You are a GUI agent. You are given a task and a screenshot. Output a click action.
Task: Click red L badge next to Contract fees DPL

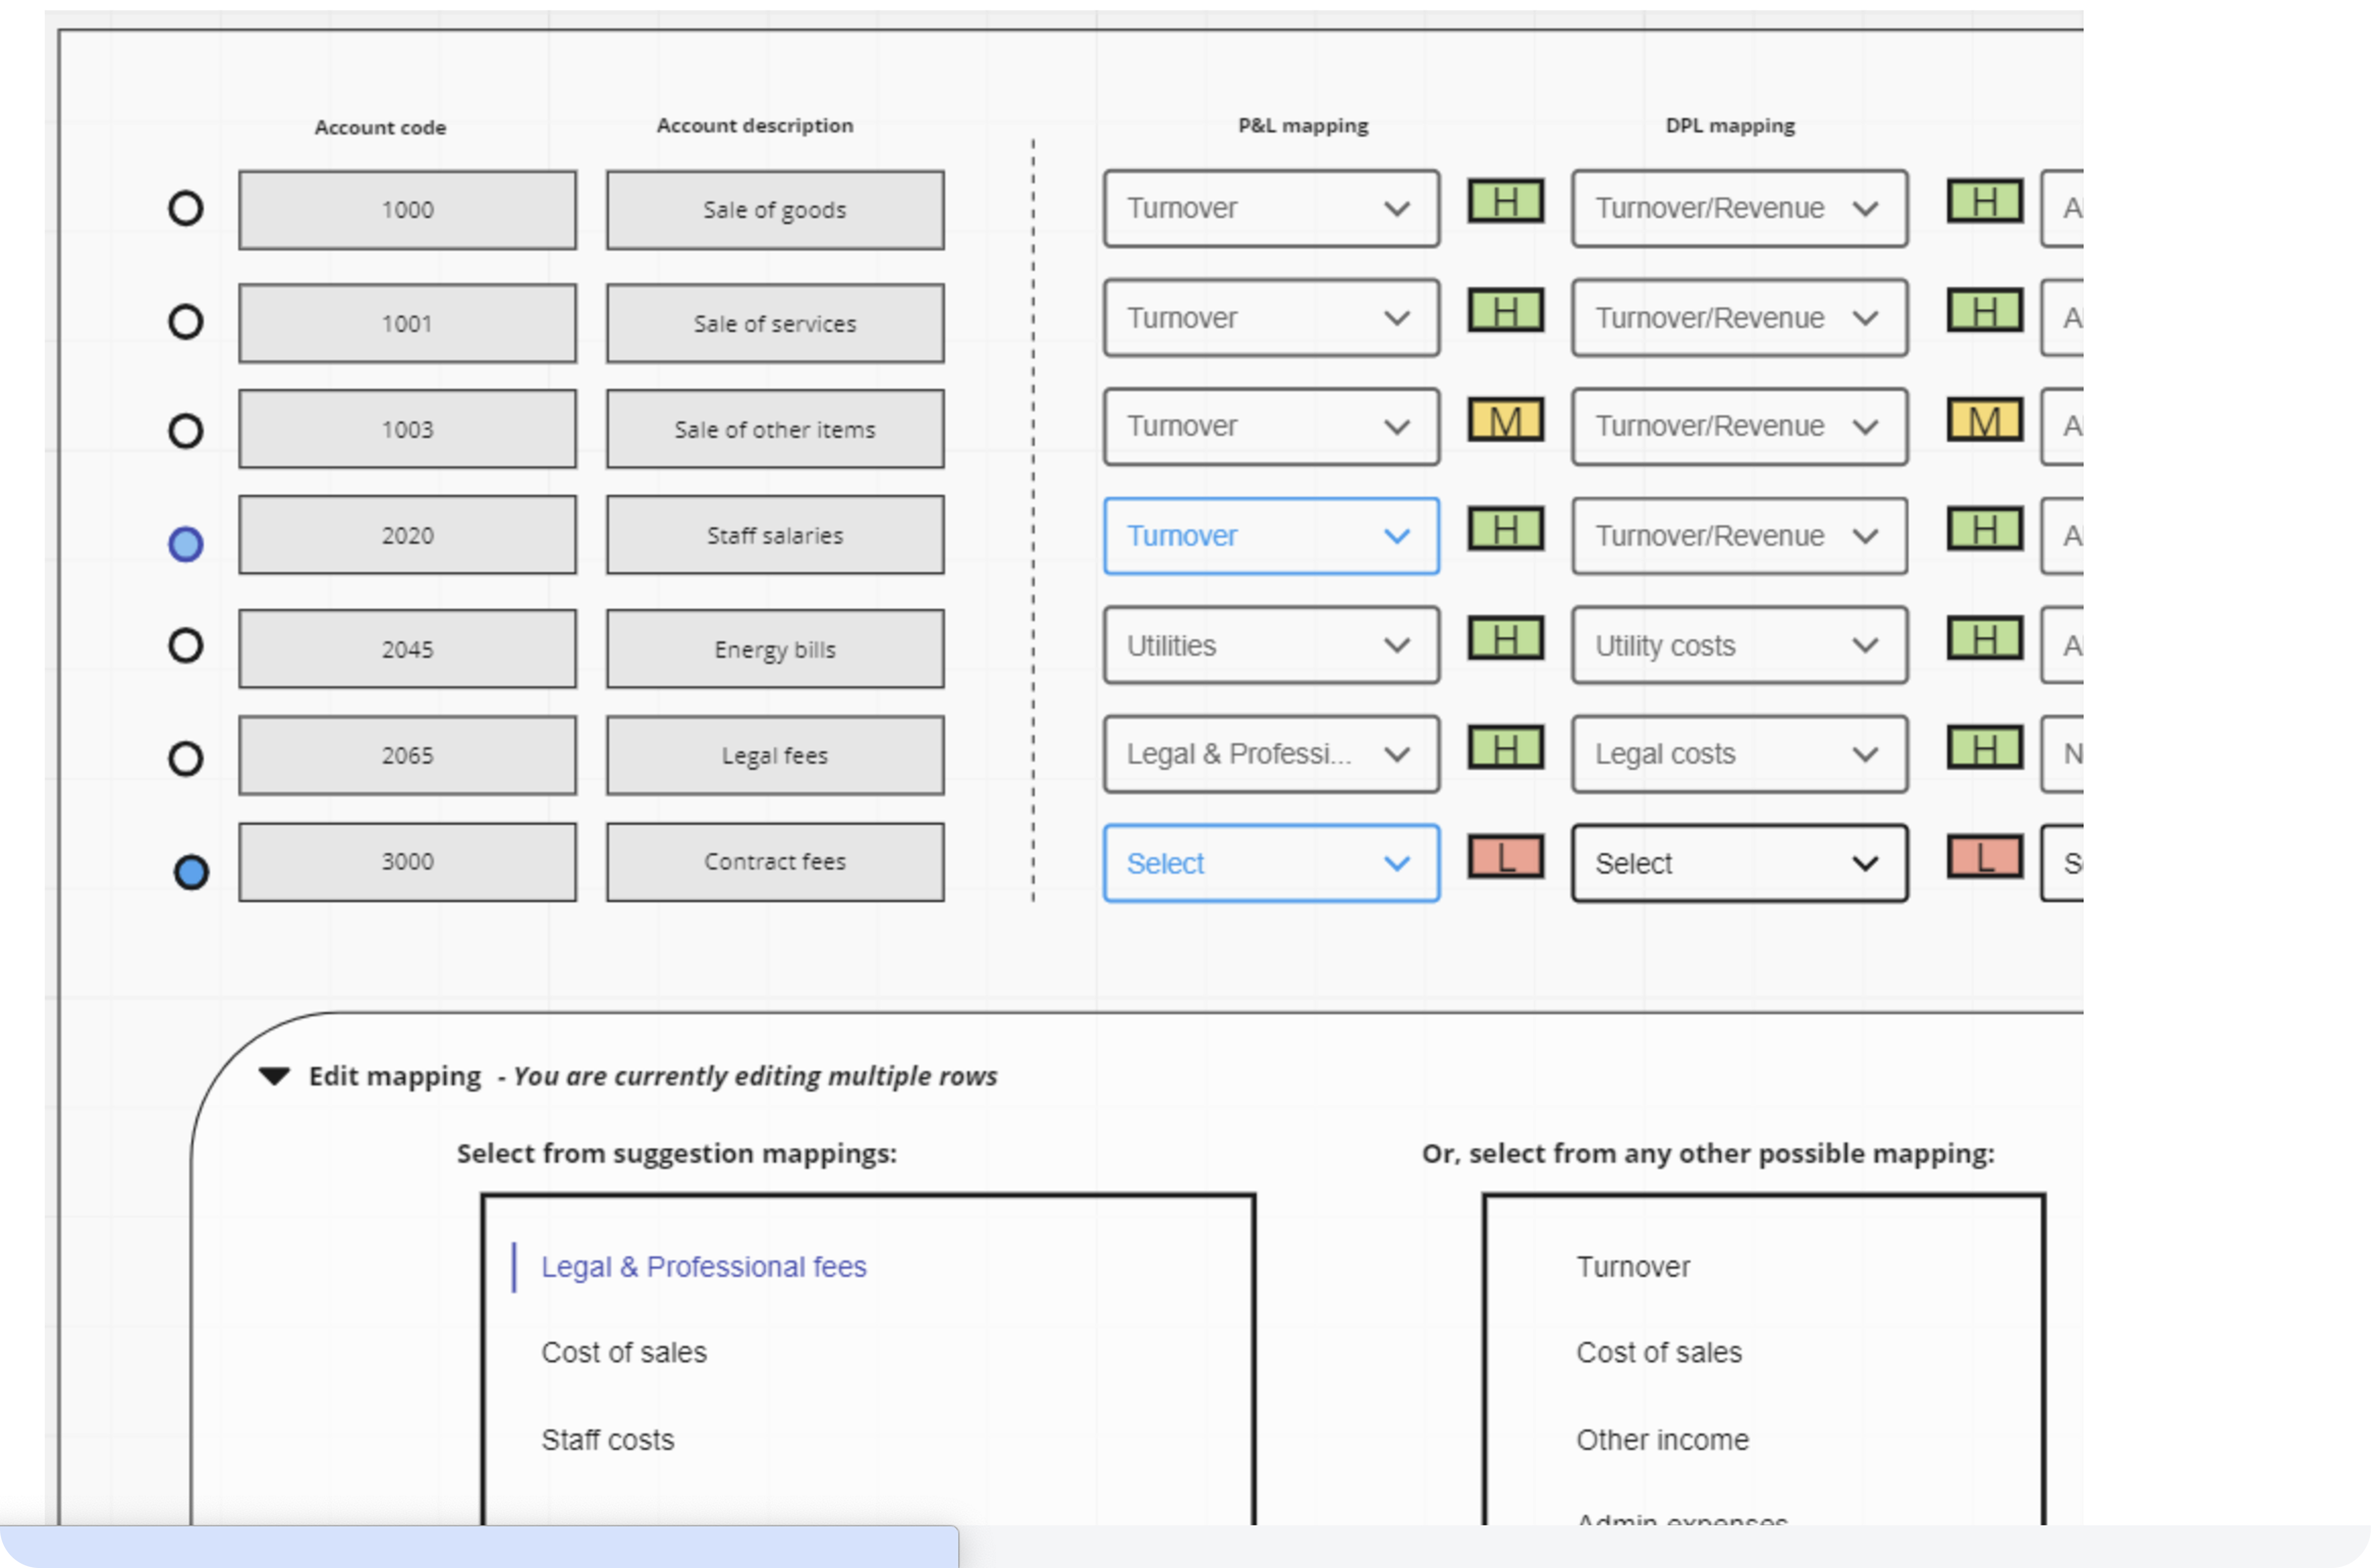coord(1984,857)
